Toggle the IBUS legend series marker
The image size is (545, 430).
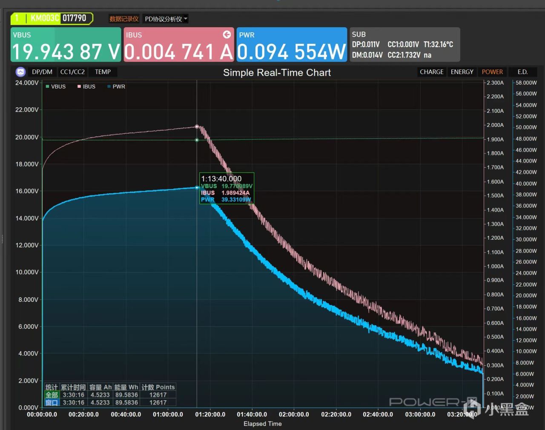point(79,86)
